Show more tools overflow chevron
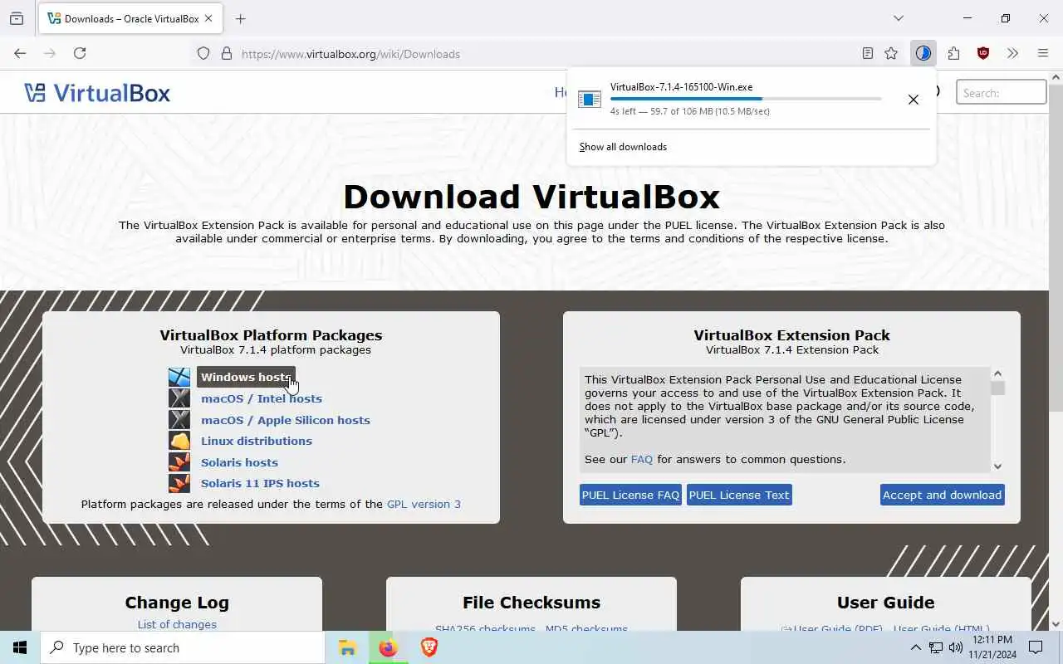The width and height of the screenshot is (1063, 664). [x=1012, y=53]
